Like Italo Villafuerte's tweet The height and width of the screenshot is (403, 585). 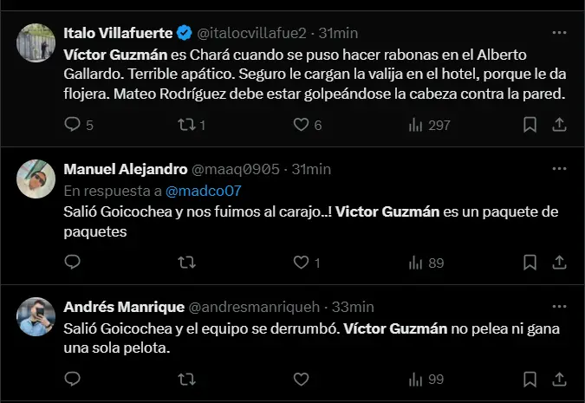tap(301, 125)
